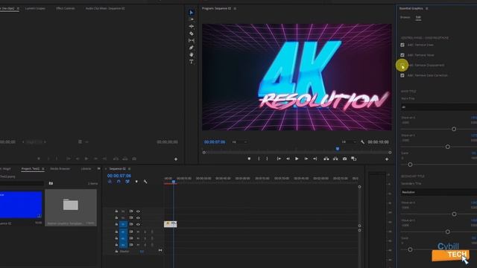Open Program monitor Button Editor plus icon
The width and height of the screenshot is (477, 268).
[x=387, y=159]
